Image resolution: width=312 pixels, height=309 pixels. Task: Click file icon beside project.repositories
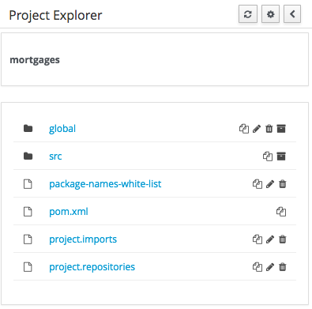28,267
